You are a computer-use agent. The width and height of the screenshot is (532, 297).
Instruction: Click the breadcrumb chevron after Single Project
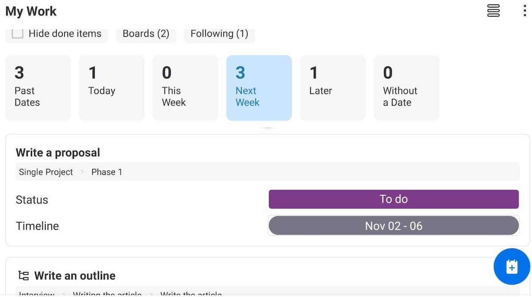coord(82,172)
